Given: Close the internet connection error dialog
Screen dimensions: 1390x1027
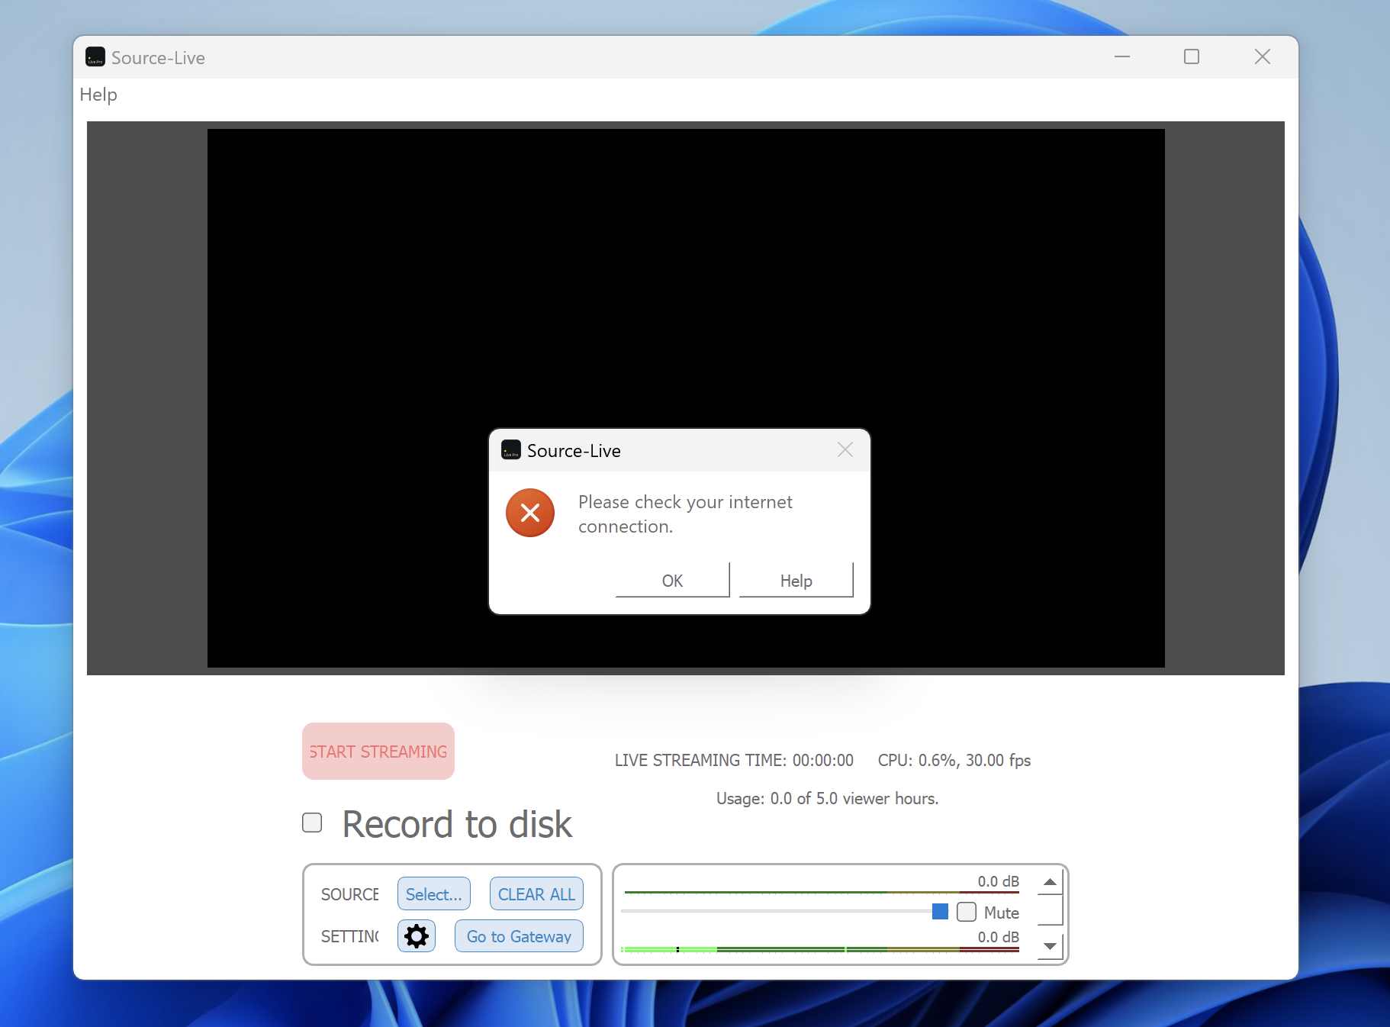Looking at the screenshot, I should point(845,450).
